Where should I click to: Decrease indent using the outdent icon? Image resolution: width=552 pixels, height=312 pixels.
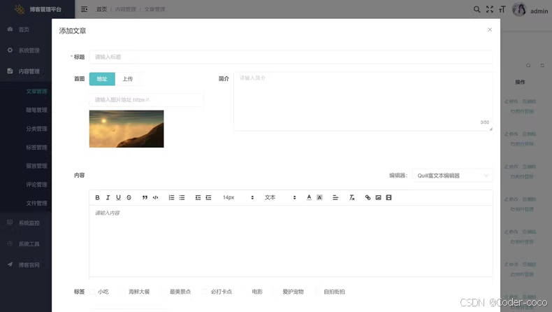(x=198, y=197)
